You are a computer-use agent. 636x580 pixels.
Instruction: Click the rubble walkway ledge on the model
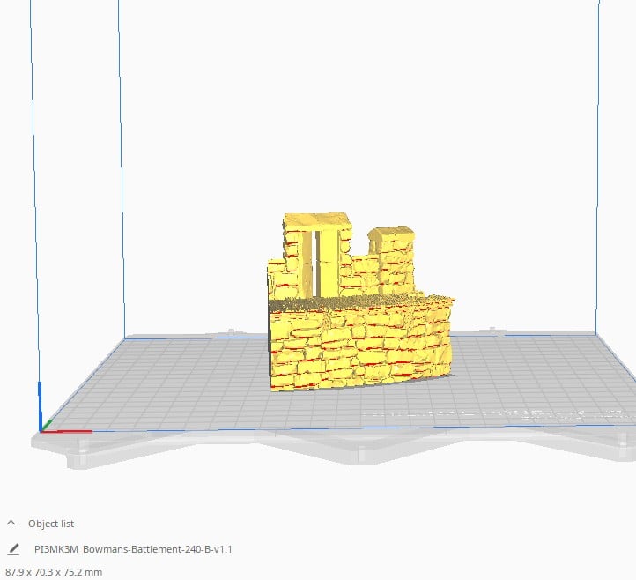coord(361,302)
